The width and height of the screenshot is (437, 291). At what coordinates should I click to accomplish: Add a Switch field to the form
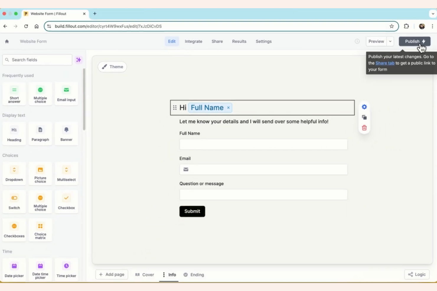tap(14, 202)
